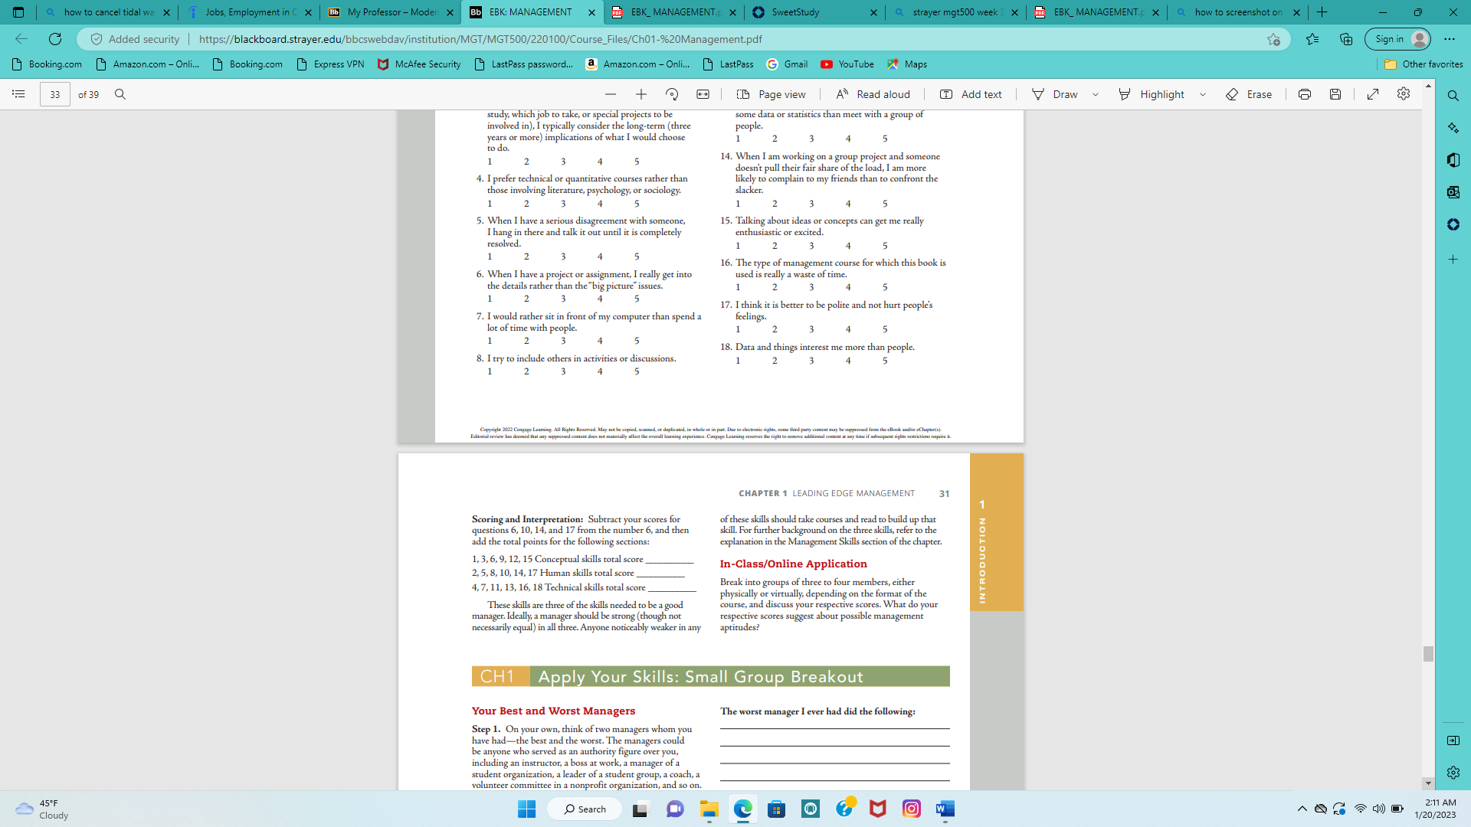The image size is (1471, 827).
Task: Open the Outlook sidebar app
Action: pos(1453,192)
